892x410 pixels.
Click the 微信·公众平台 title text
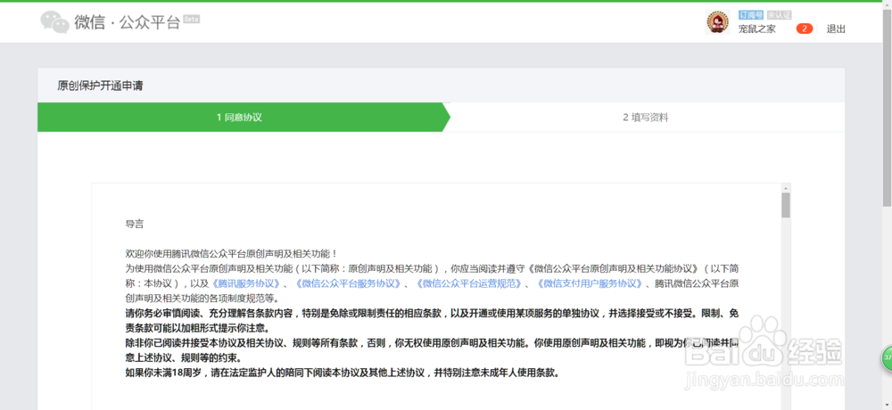pyautogui.click(x=128, y=22)
